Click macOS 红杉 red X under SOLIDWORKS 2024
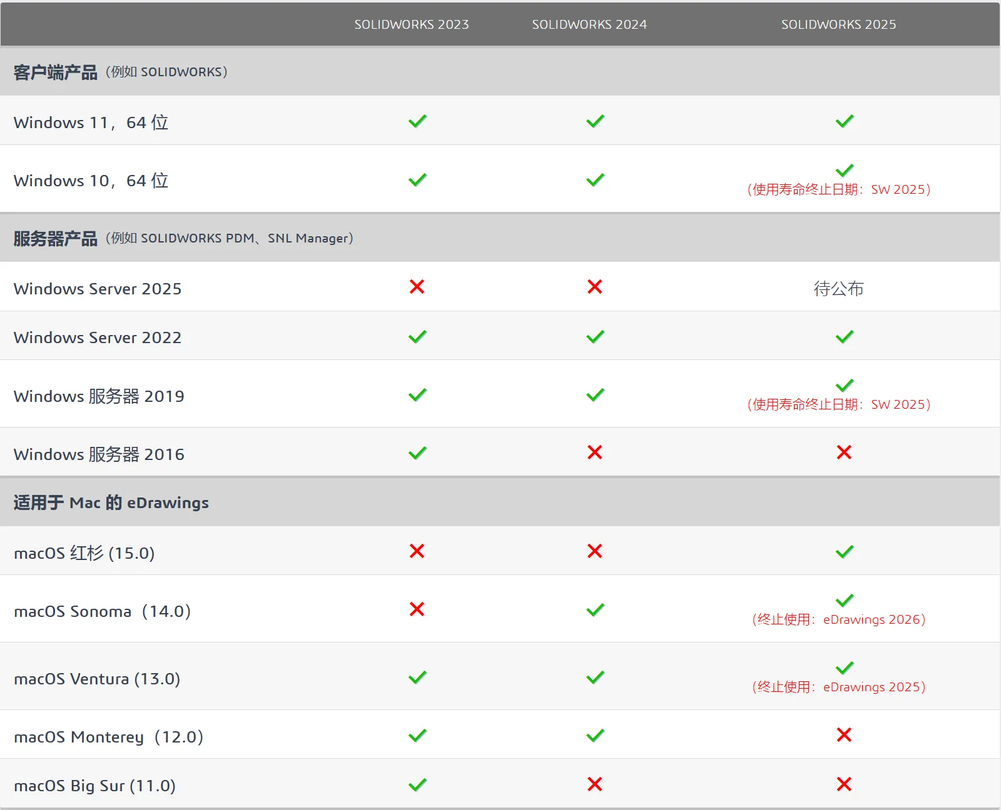The image size is (1001, 810). [x=594, y=551]
